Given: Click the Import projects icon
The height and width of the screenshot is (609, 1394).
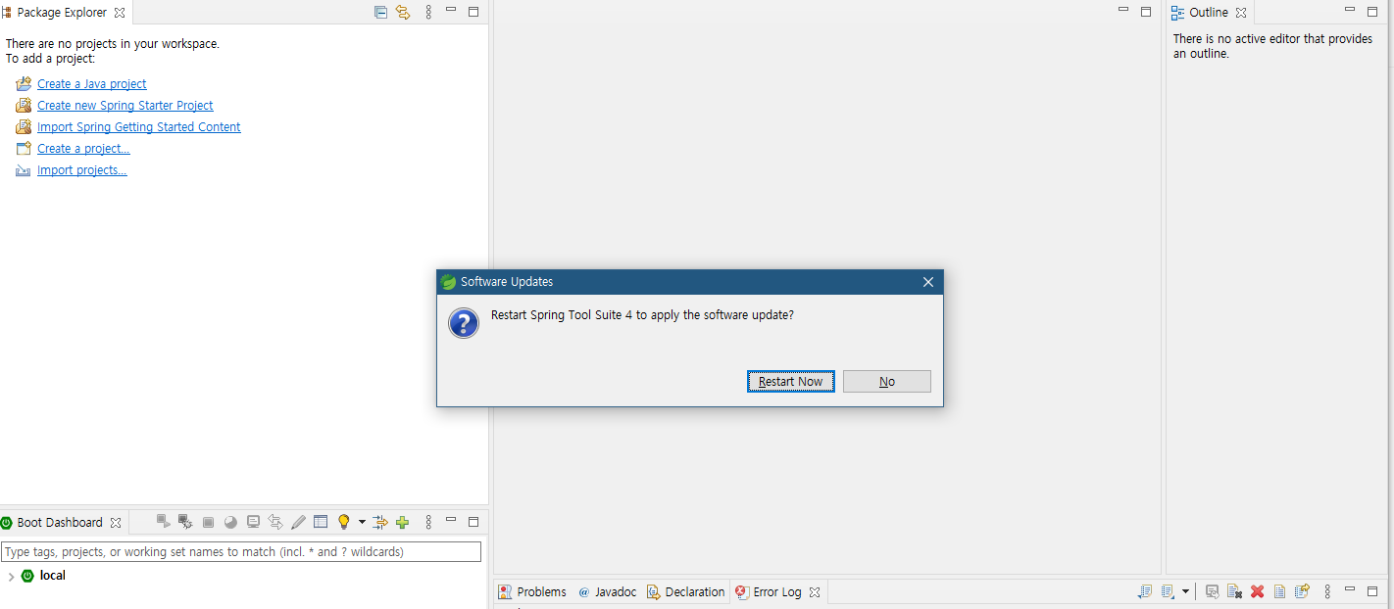Looking at the screenshot, I should tap(24, 170).
